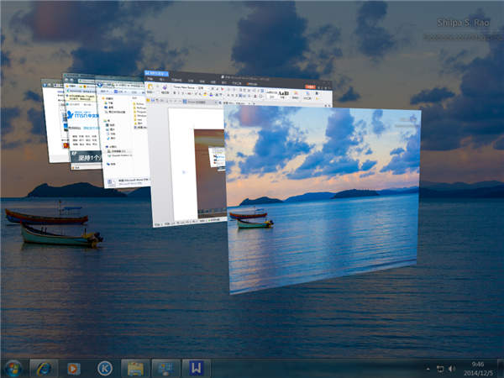Launch Internet Explorer from the taskbar

[x=43, y=368]
